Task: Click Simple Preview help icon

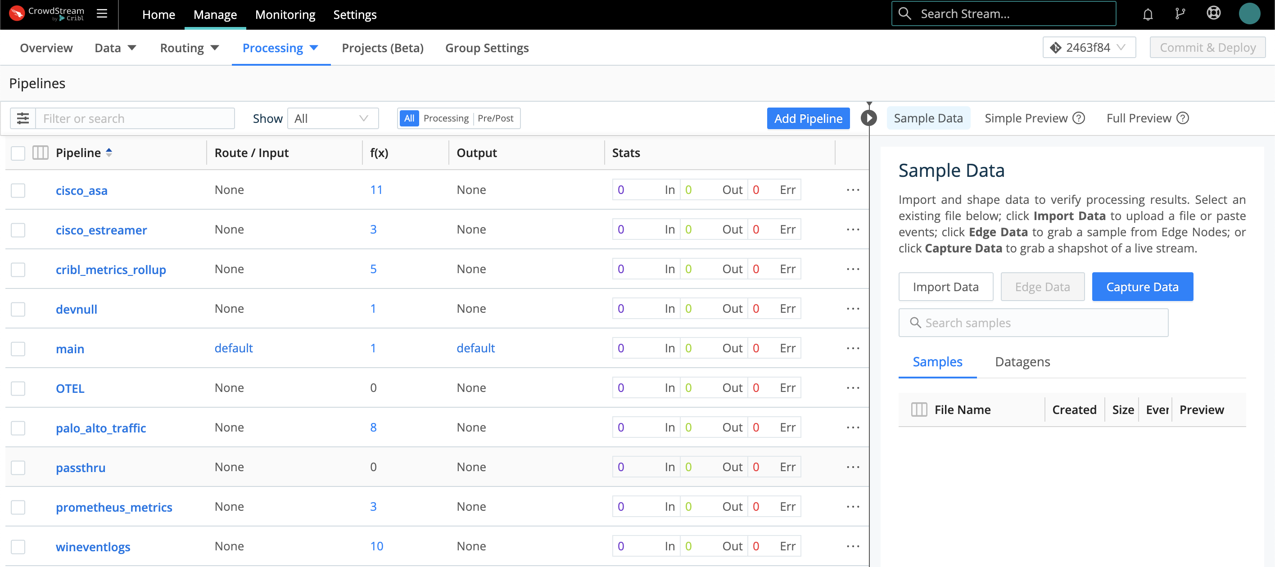Action: coord(1079,118)
